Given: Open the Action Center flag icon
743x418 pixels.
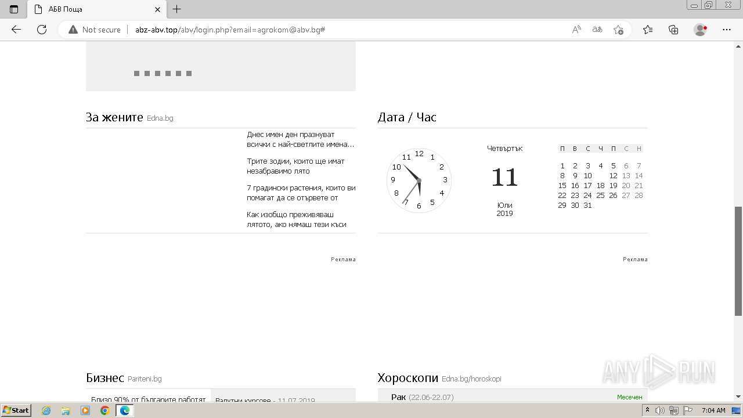Looking at the screenshot, I should (x=687, y=410).
